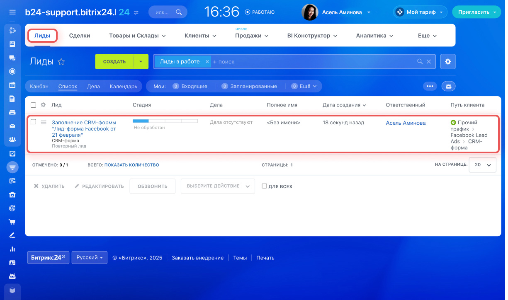The width and height of the screenshot is (508, 300).
Task: Open the three-dots menu above the list
Action: point(430,86)
